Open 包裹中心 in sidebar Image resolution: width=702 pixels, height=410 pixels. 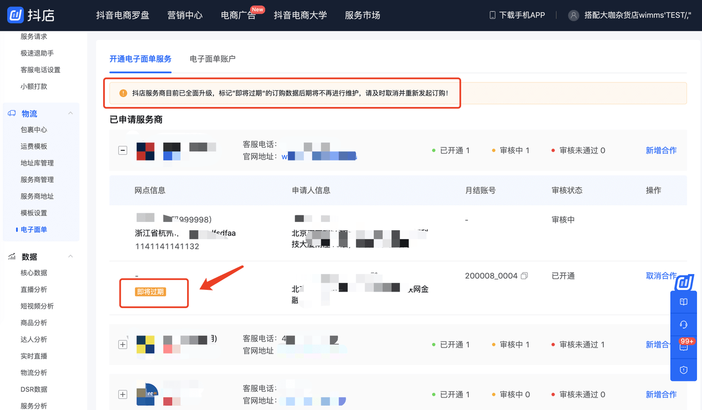(x=34, y=130)
